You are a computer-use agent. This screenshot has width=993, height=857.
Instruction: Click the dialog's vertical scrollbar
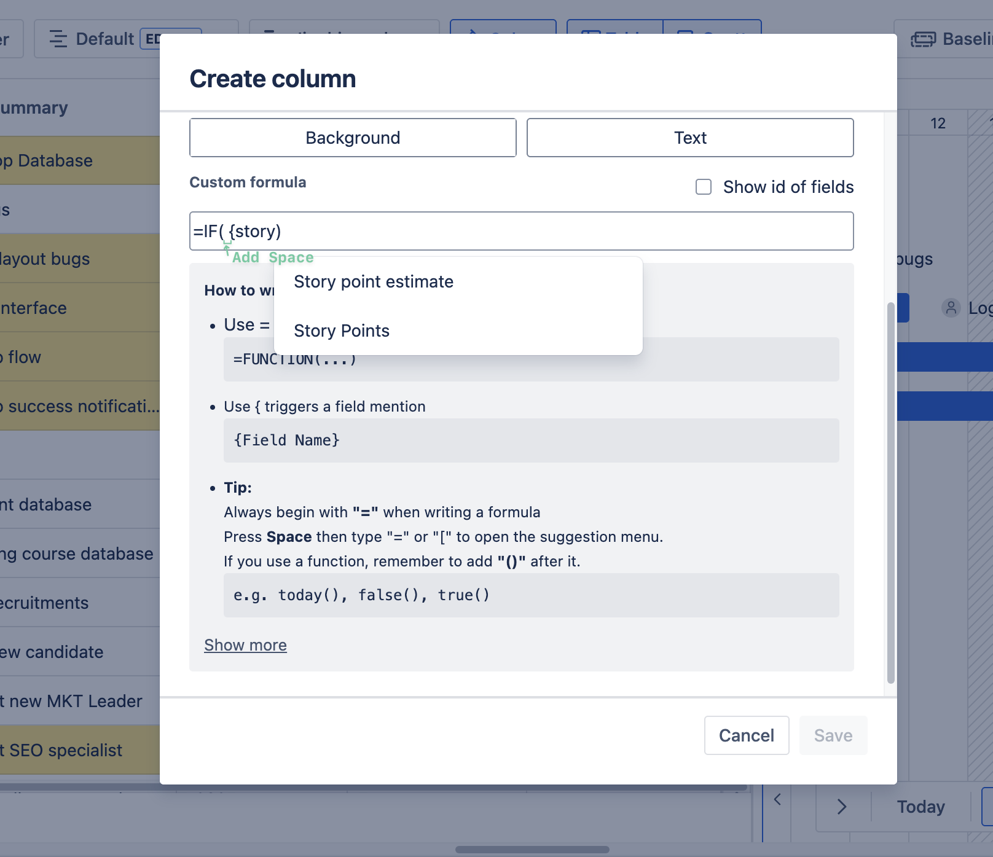point(890,491)
